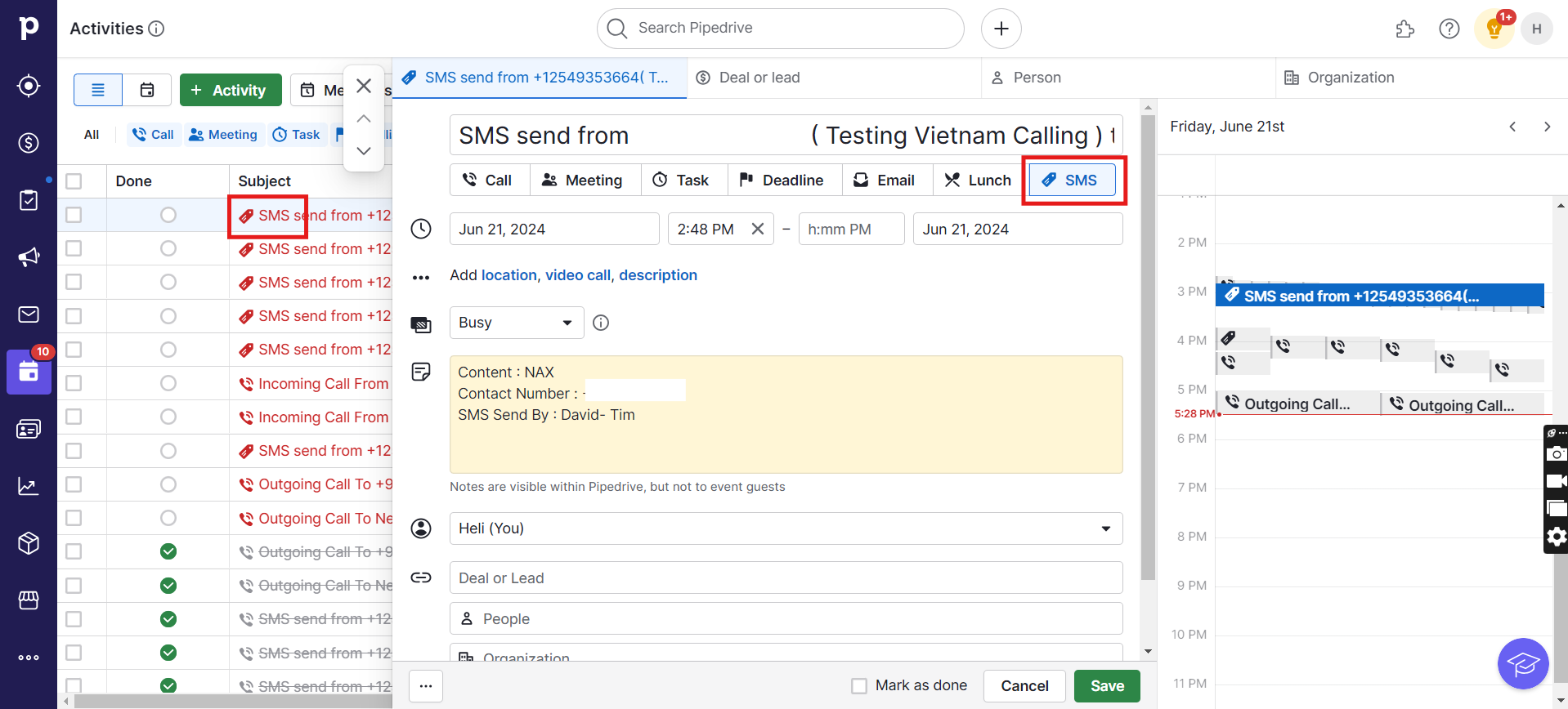Go to previous day in calendar

1512,127
